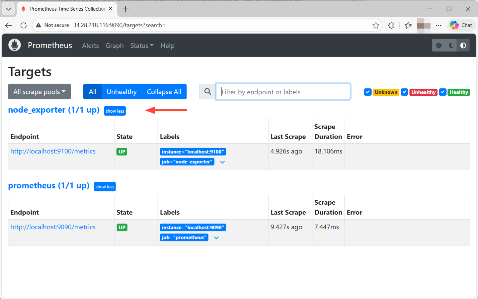Open the Status menu
Viewport: 478px width, 299px height.
click(142, 46)
